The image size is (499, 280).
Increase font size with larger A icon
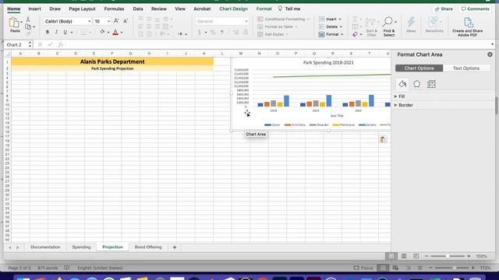116,21
